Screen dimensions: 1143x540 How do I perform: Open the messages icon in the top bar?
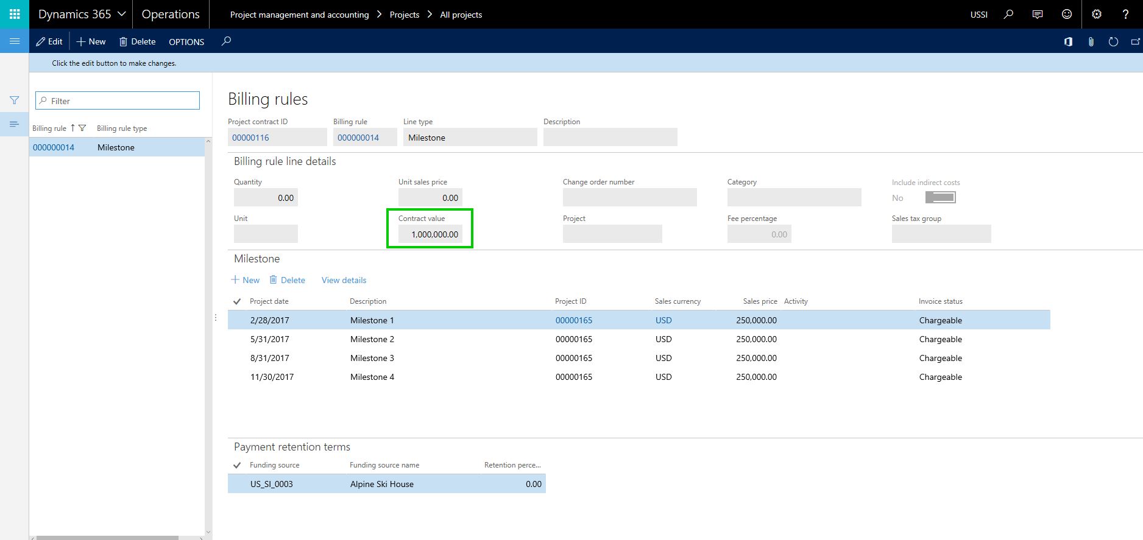click(x=1038, y=14)
